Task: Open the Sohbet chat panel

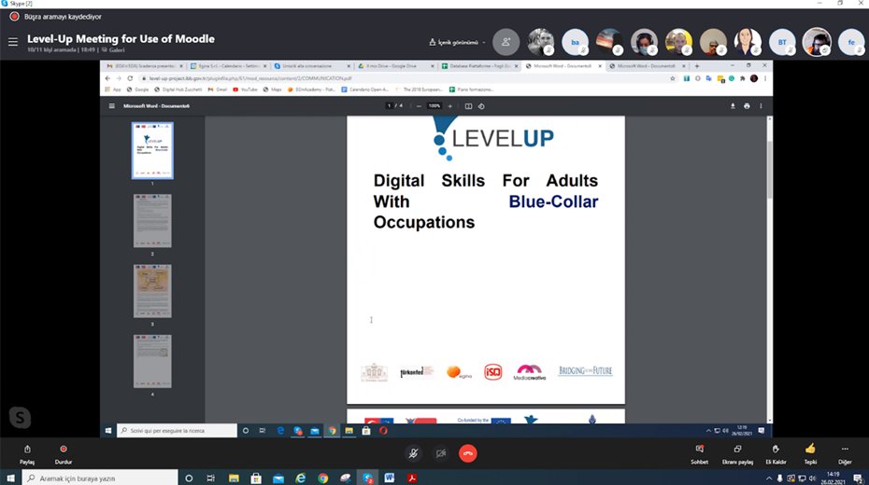Action: (x=699, y=452)
